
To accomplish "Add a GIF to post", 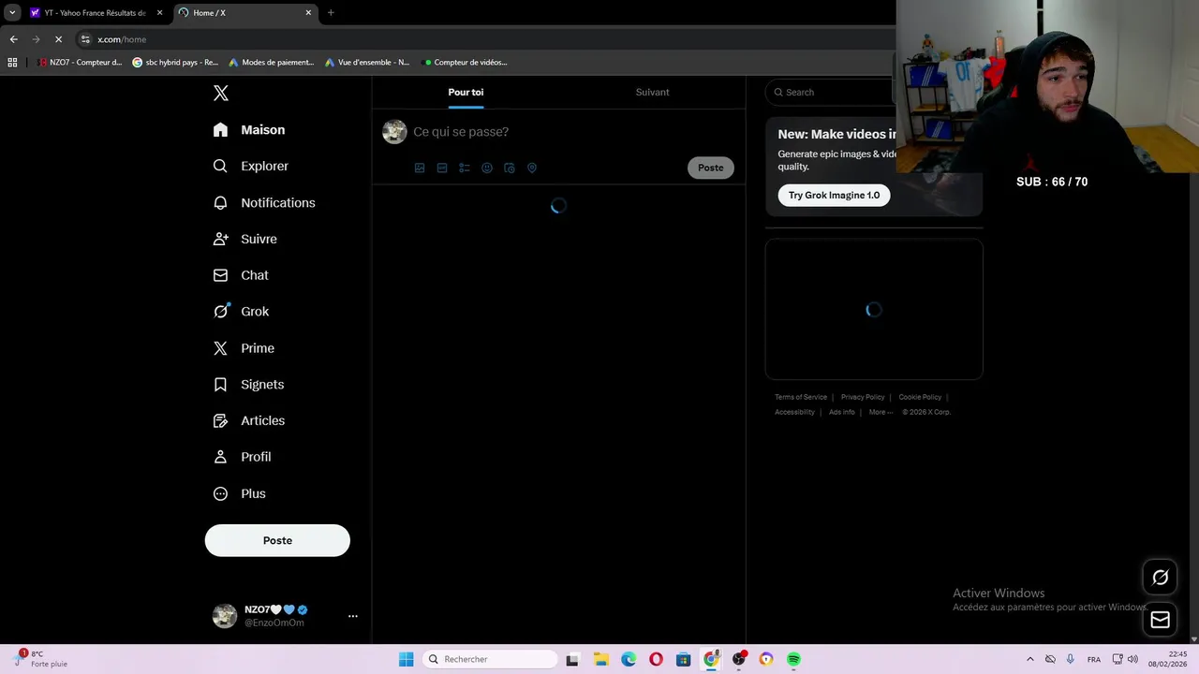I will click(442, 168).
